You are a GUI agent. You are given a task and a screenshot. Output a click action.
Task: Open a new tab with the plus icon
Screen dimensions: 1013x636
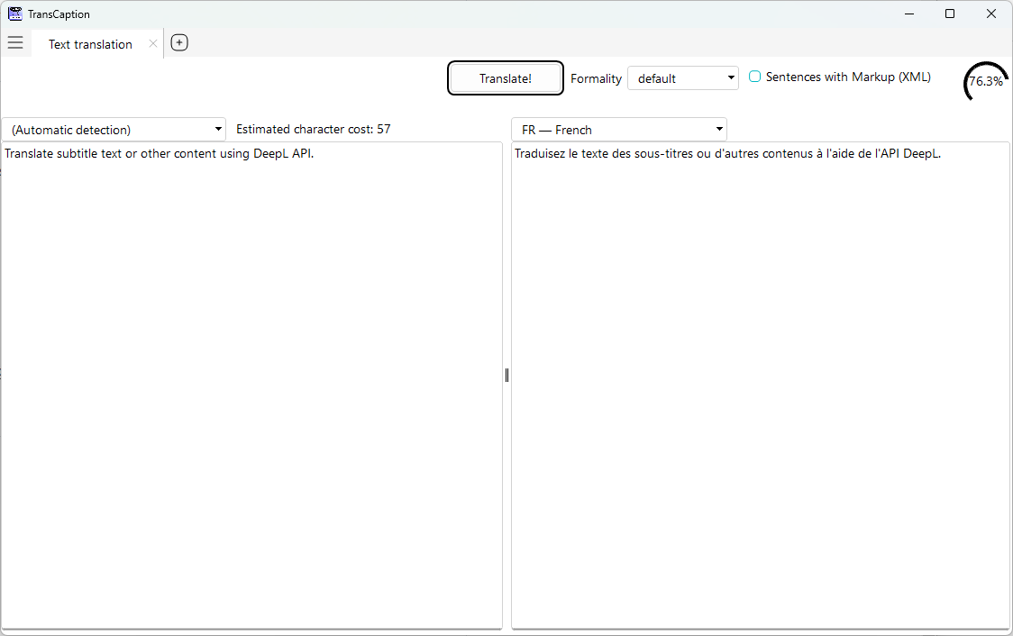coord(178,42)
